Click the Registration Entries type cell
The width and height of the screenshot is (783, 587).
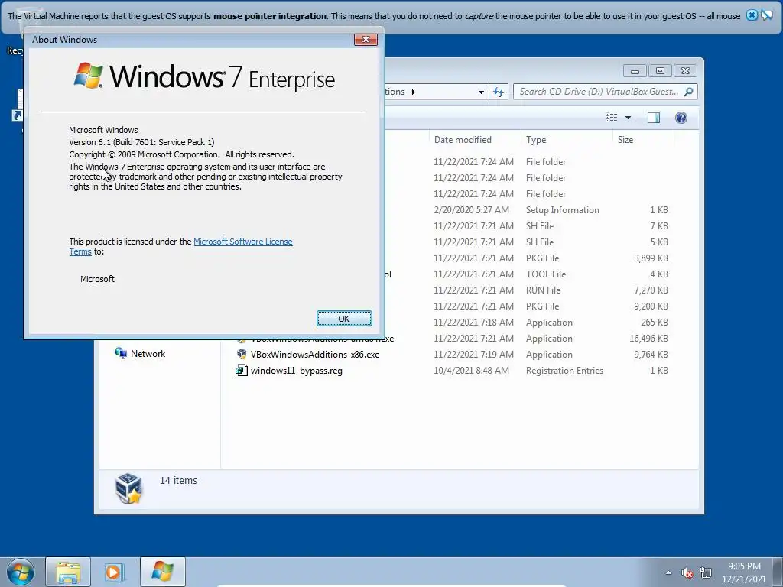(564, 371)
